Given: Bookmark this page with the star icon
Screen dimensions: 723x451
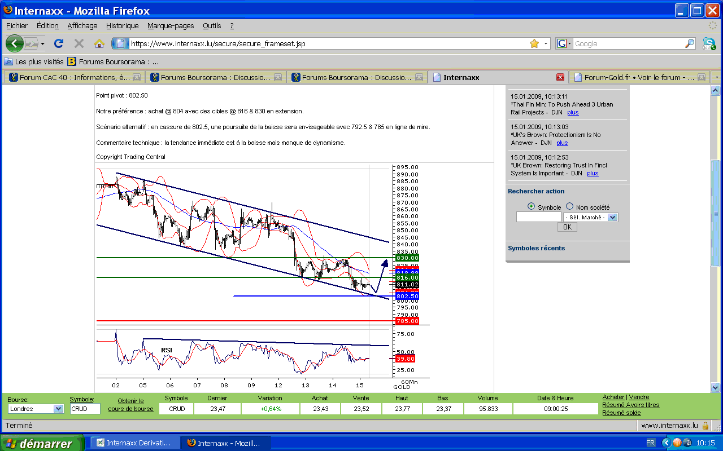Looking at the screenshot, I should coord(534,43).
